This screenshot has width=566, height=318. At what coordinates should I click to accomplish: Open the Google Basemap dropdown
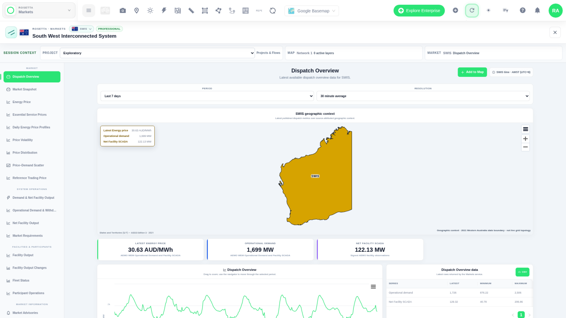[x=312, y=11]
